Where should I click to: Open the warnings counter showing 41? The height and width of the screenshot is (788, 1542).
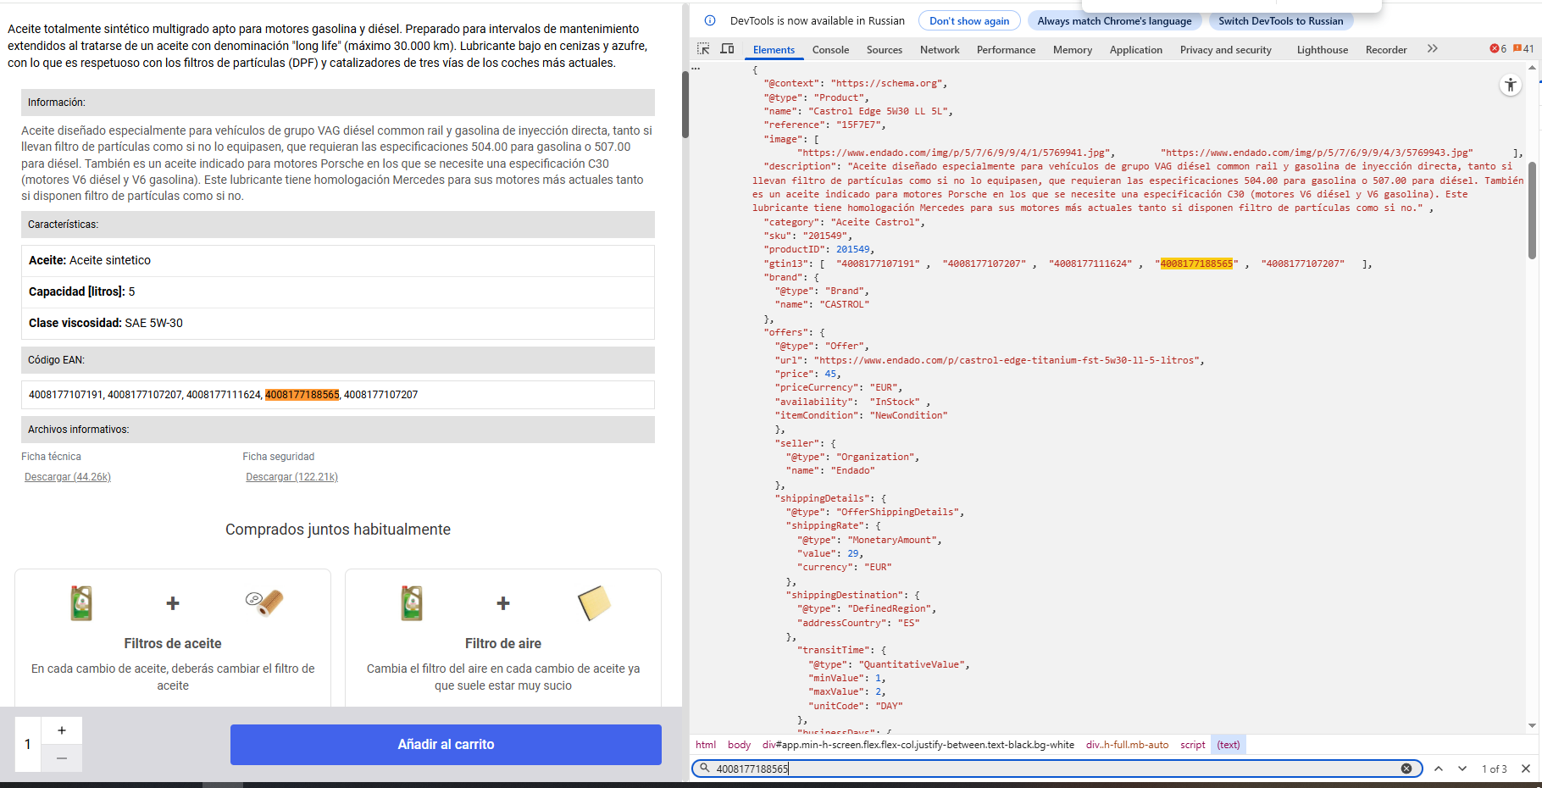point(1523,49)
